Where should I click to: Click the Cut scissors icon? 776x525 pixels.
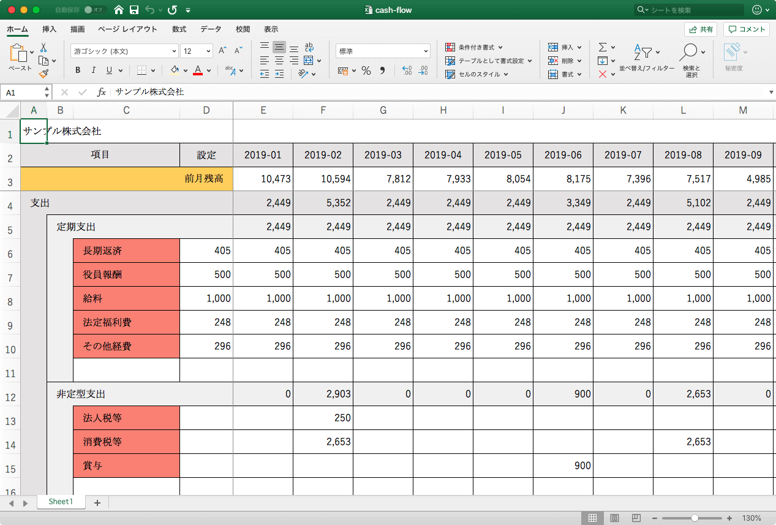coord(43,47)
